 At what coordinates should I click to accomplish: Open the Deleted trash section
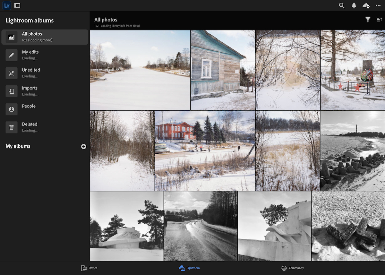pyautogui.click(x=12, y=127)
